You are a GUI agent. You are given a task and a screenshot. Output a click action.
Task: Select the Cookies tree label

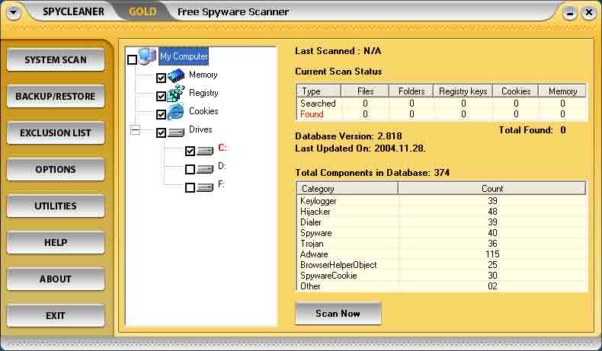pos(203,111)
